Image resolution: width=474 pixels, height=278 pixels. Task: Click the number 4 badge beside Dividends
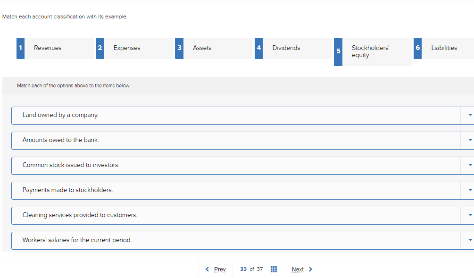pyautogui.click(x=259, y=48)
